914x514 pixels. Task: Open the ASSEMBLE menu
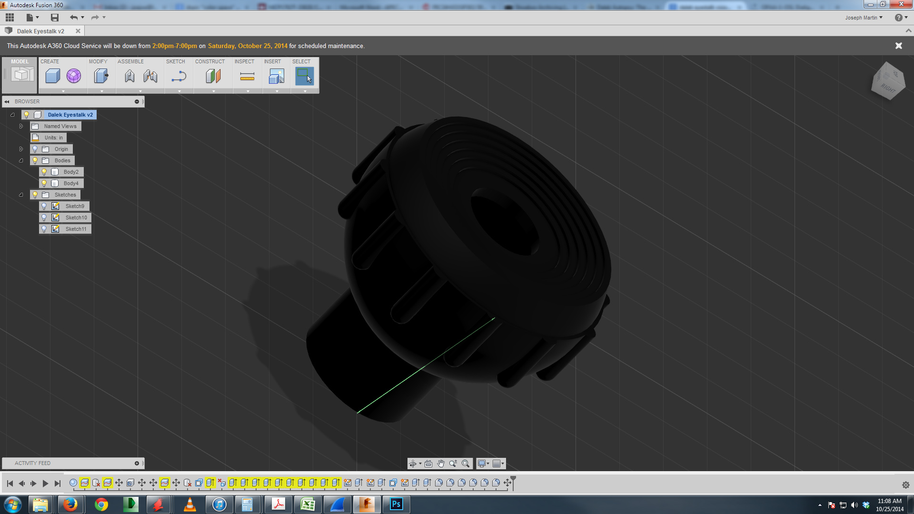[x=130, y=61]
